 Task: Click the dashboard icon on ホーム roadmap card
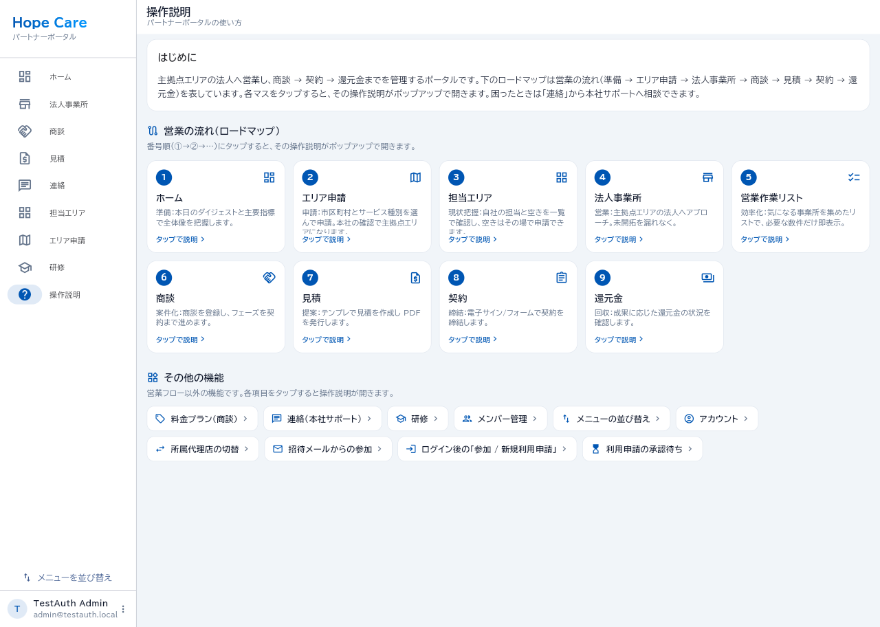tap(269, 177)
